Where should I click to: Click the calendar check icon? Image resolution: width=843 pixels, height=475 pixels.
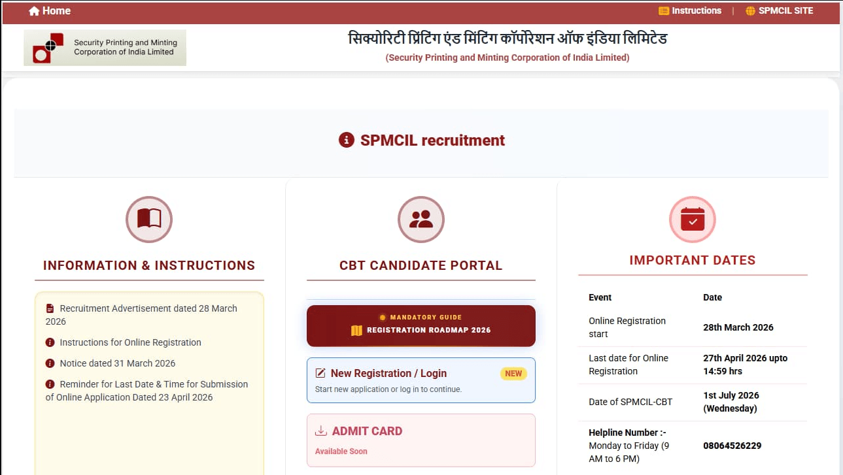(693, 220)
